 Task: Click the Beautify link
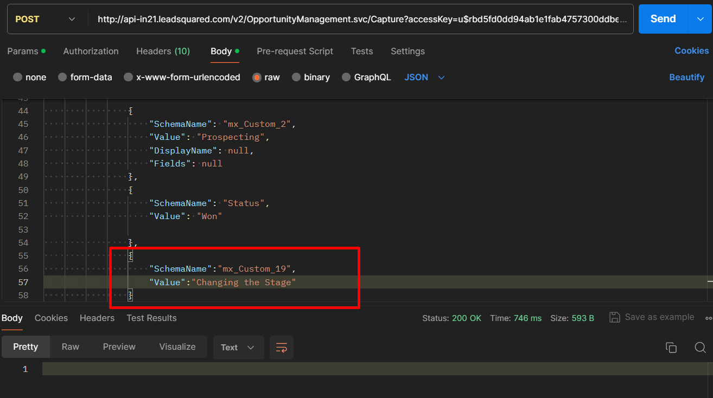[x=686, y=78]
